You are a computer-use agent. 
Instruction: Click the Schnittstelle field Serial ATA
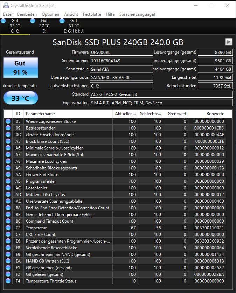(x=122, y=69)
